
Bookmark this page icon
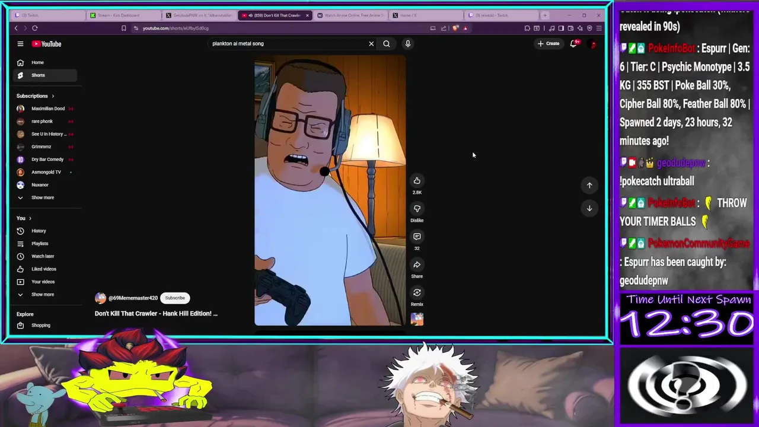(123, 28)
